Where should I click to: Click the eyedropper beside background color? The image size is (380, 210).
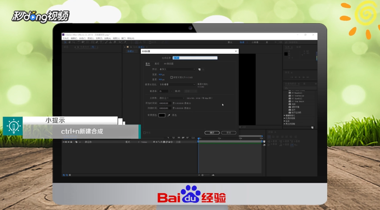coord(169,115)
